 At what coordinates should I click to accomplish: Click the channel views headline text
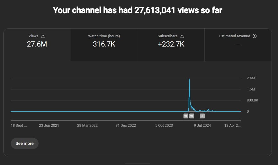(x=138, y=10)
